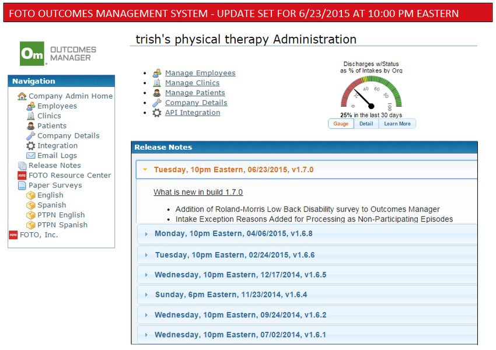Go to Company Admin Home in navigation
Image resolution: width=496 pixels, height=350 pixels.
(71, 96)
